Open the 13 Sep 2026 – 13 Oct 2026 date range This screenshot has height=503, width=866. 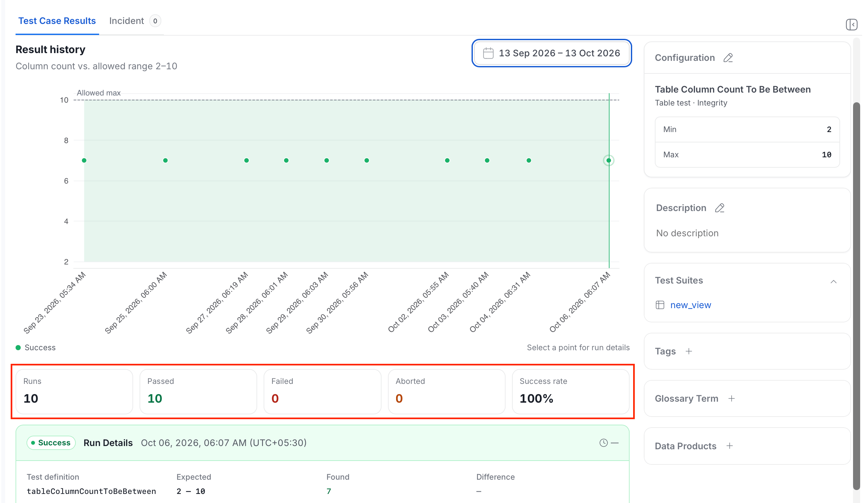[552, 53]
